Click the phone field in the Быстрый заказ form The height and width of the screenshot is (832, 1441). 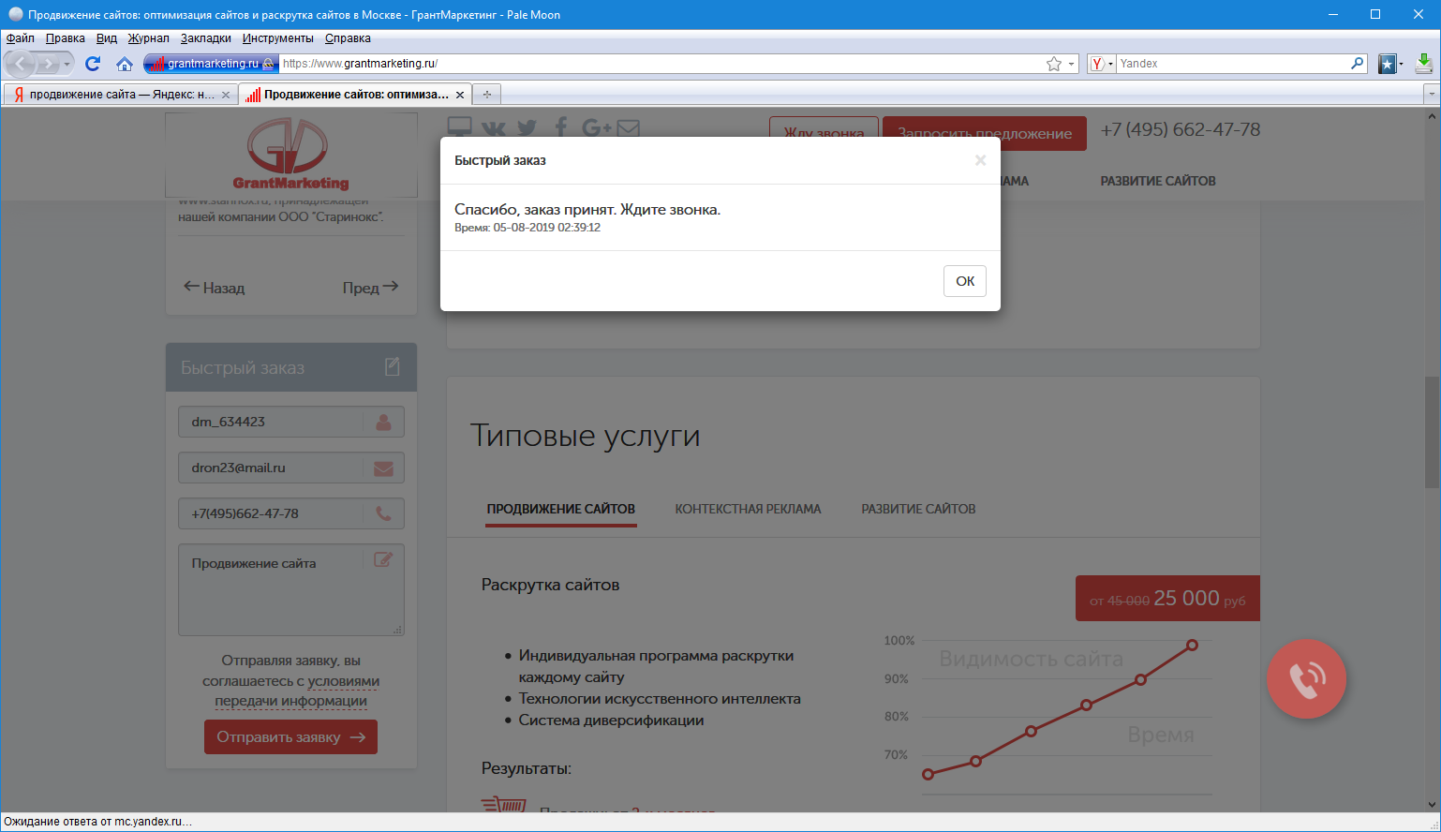coord(291,513)
